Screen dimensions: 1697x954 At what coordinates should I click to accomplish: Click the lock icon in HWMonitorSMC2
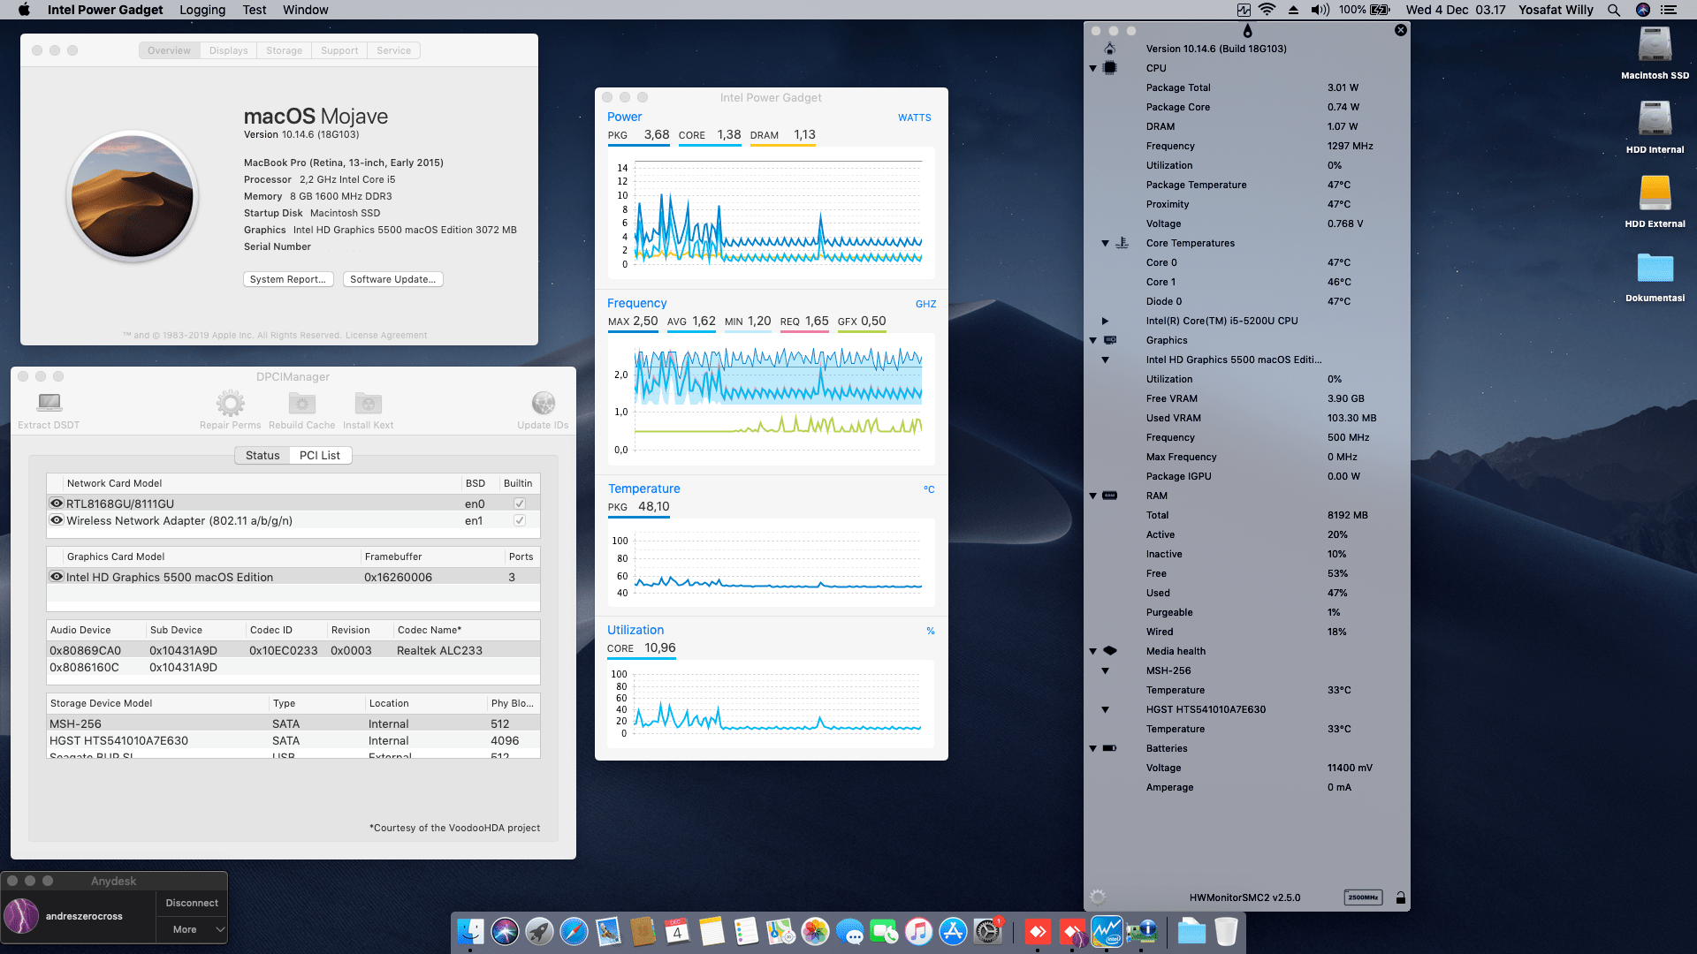pos(1401,897)
